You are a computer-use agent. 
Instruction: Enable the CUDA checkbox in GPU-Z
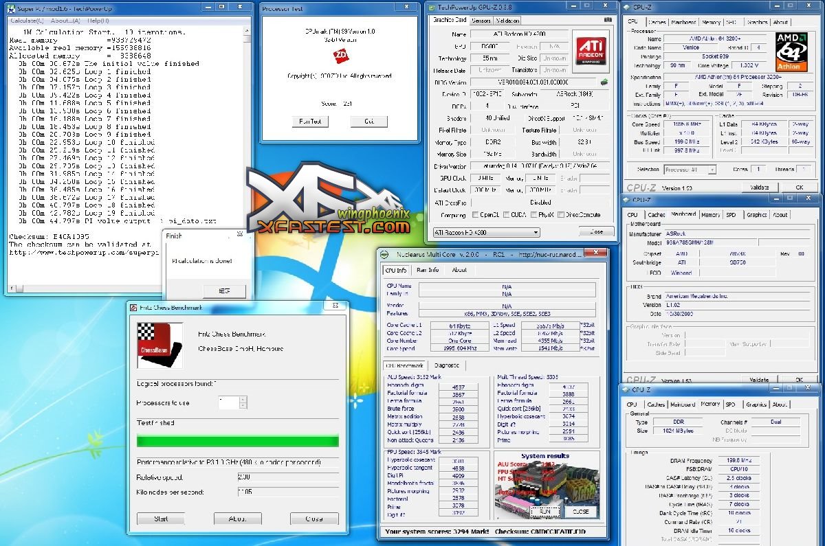tap(506, 215)
